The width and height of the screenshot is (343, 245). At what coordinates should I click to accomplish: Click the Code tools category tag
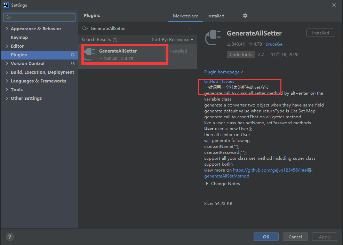241,55
